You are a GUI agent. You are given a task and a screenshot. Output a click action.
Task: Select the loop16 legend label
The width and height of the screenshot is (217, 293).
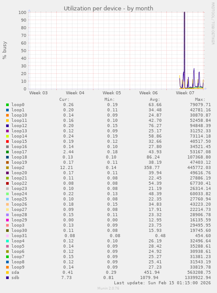pos(19,147)
